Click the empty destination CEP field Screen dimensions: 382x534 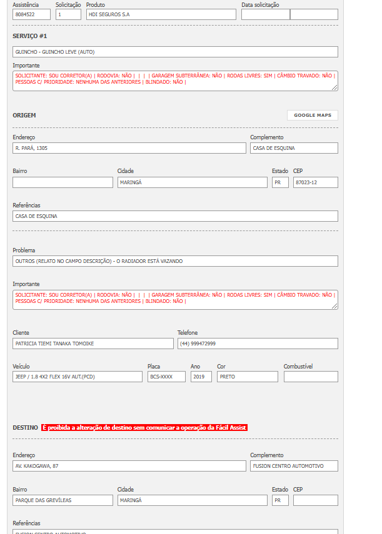(x=316, y=500)
